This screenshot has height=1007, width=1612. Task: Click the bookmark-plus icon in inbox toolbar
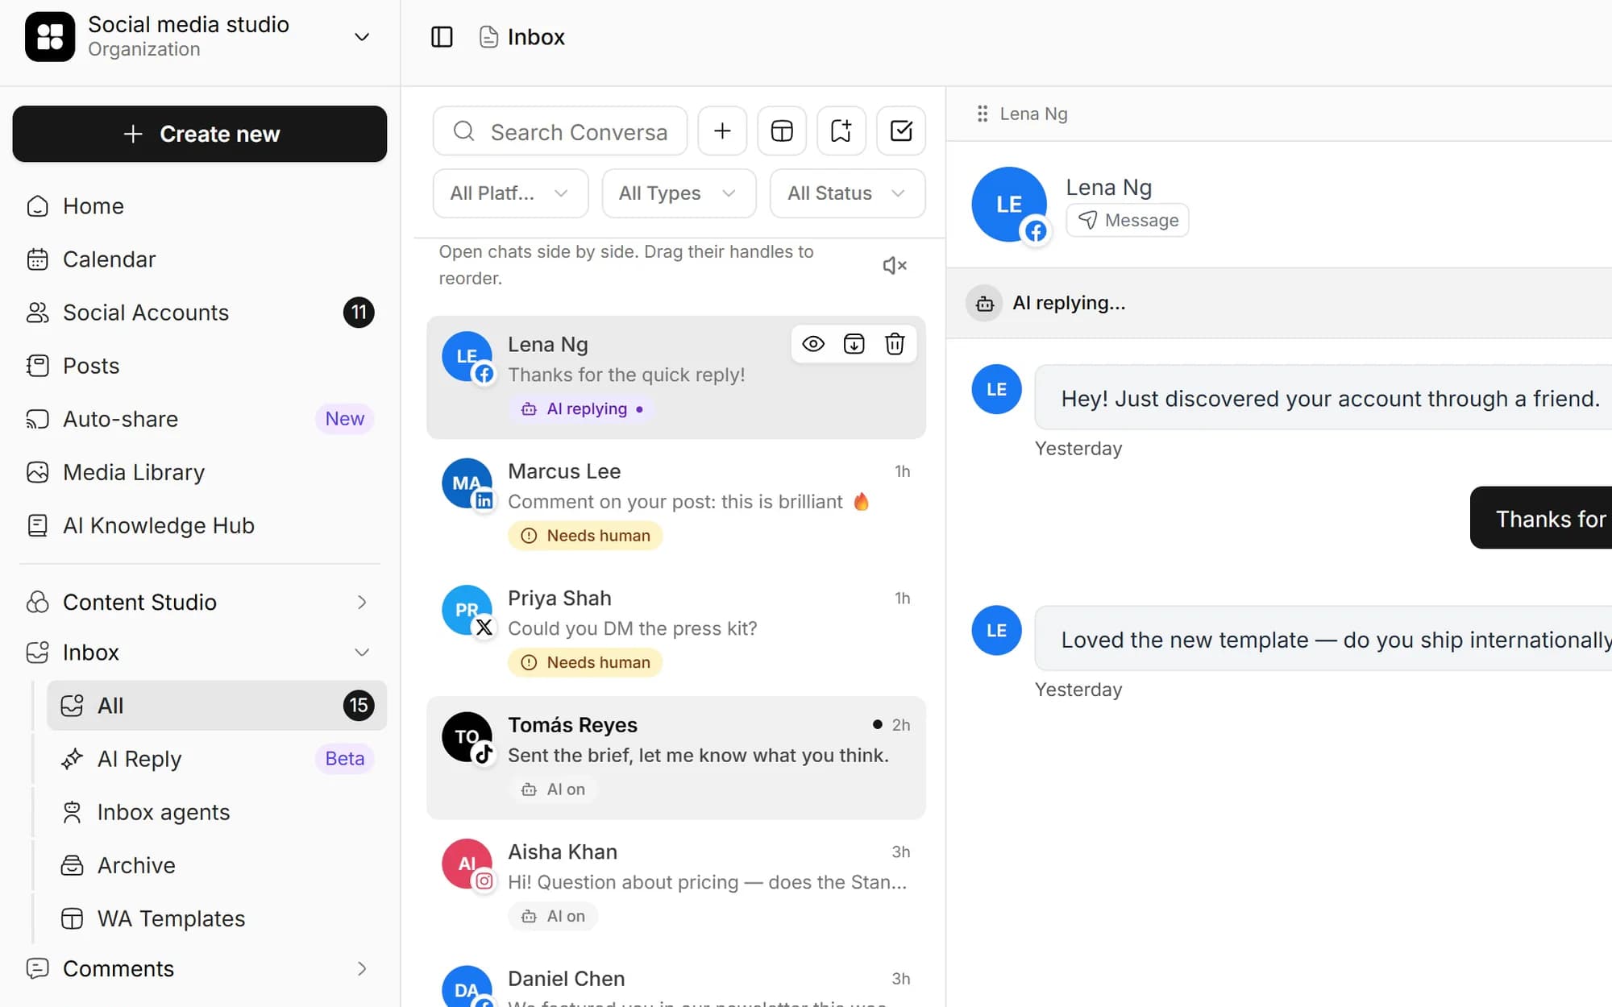click(x=841, y=131)
